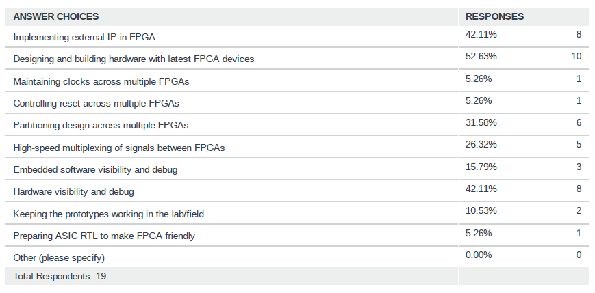Click 'Controlling reset across multiple FPGAs' text
Image resolution: width=595 pixels, height=293 pixels.
pos(97,102)
